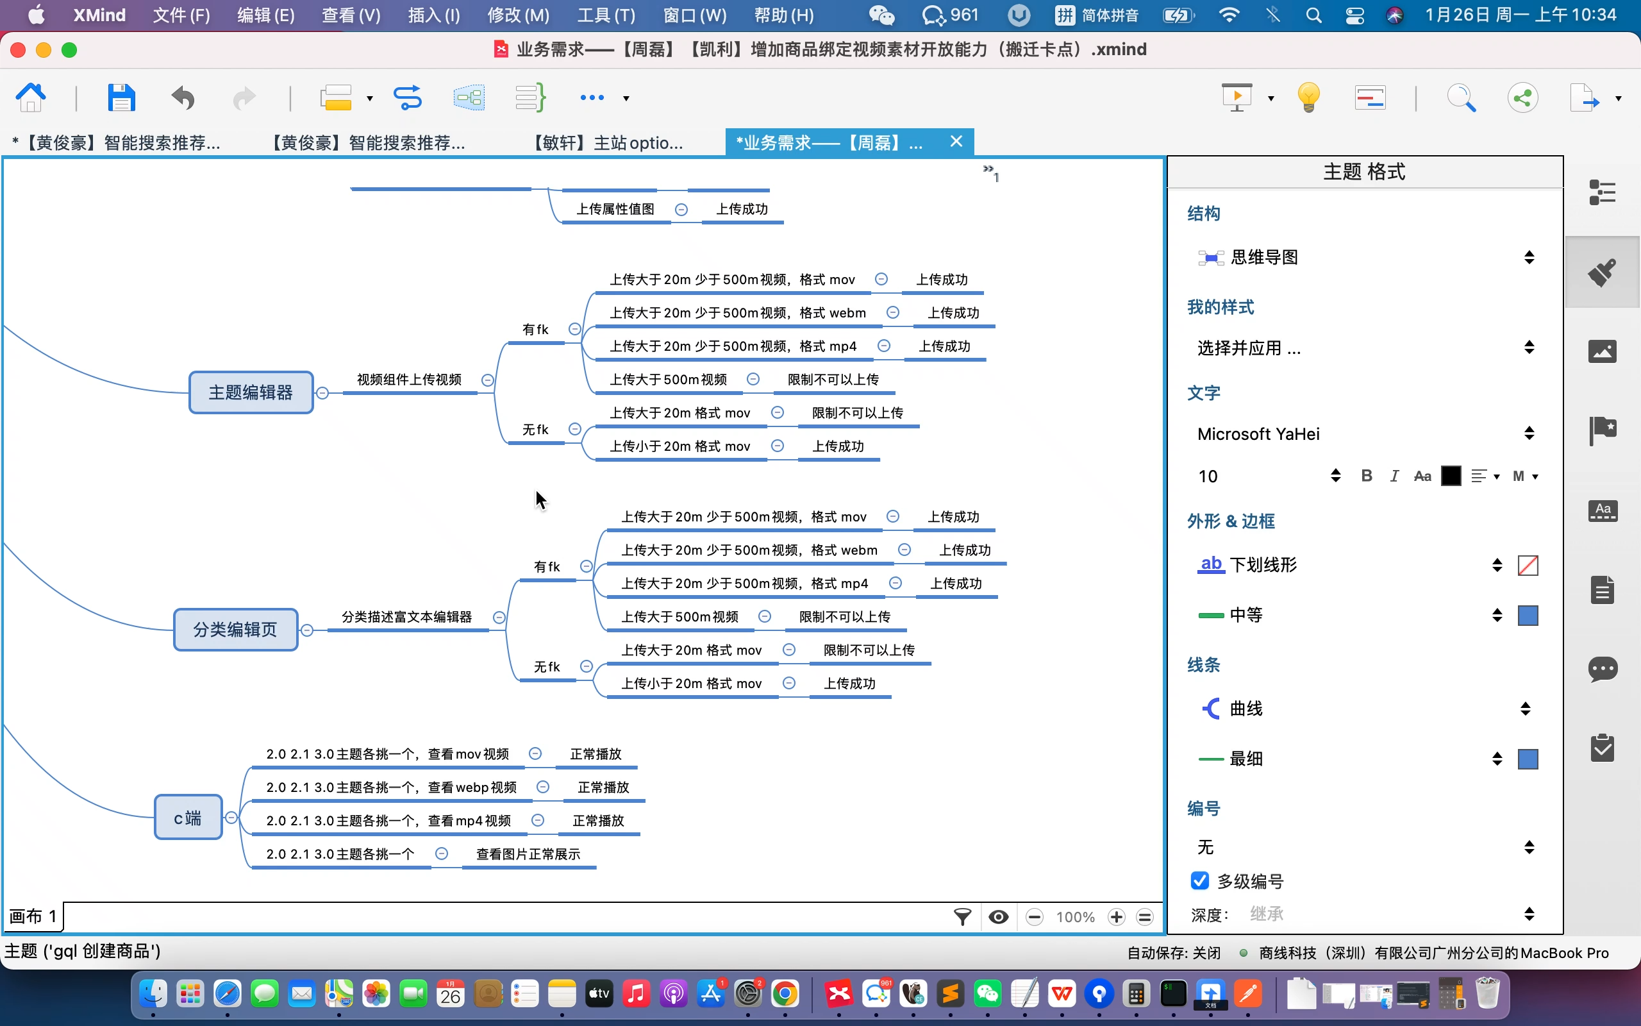Open the 最细 line width dropdown
This screenshot has height=1026, width=1641.
tap(1349, 759)
